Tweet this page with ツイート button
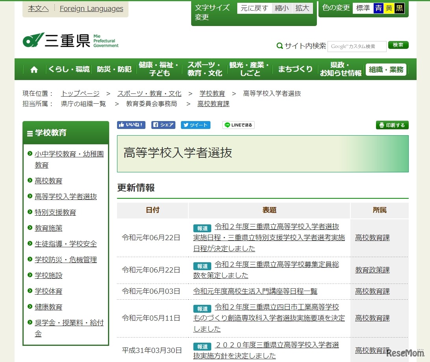 point(195,125)
